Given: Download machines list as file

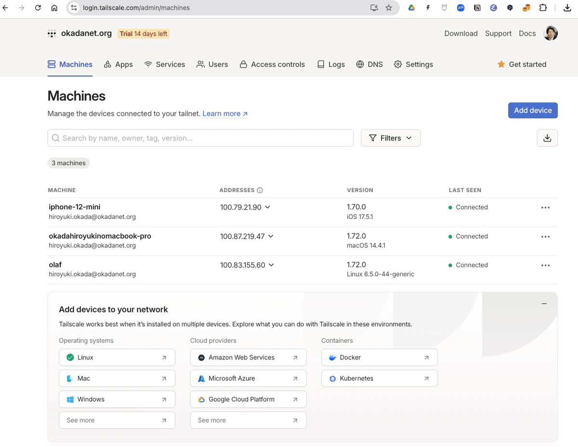Looking at the screenshot, I should pos(547,138).
